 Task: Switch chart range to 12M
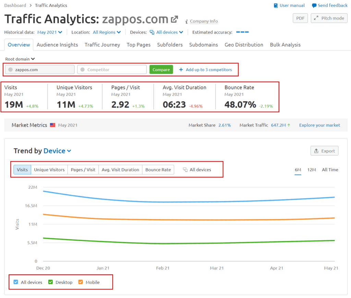point(312,170)
